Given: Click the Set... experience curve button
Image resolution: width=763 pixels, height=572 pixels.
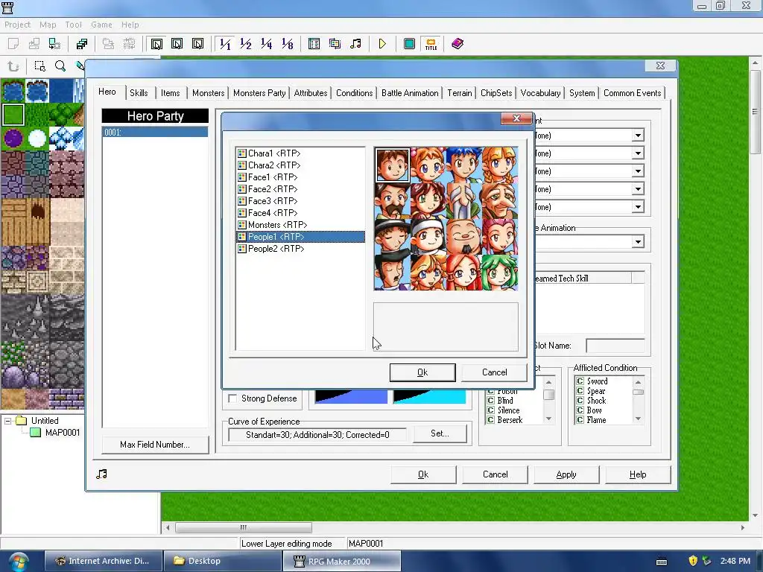Looking at the screenshot, I should coord(440,433).
